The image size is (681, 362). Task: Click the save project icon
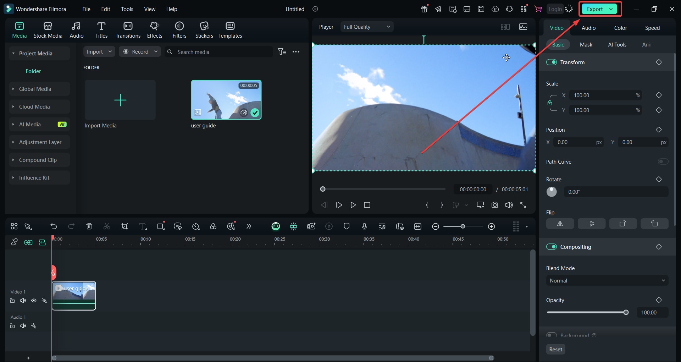(x=481, y=9)
